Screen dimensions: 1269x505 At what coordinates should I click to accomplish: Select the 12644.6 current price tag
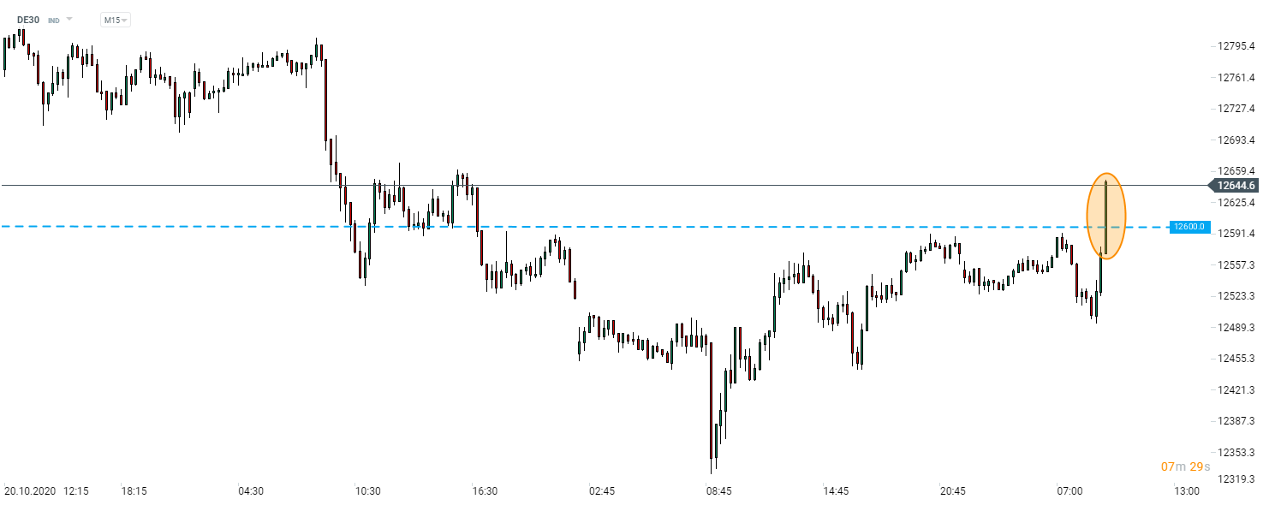pos(1236,186)
